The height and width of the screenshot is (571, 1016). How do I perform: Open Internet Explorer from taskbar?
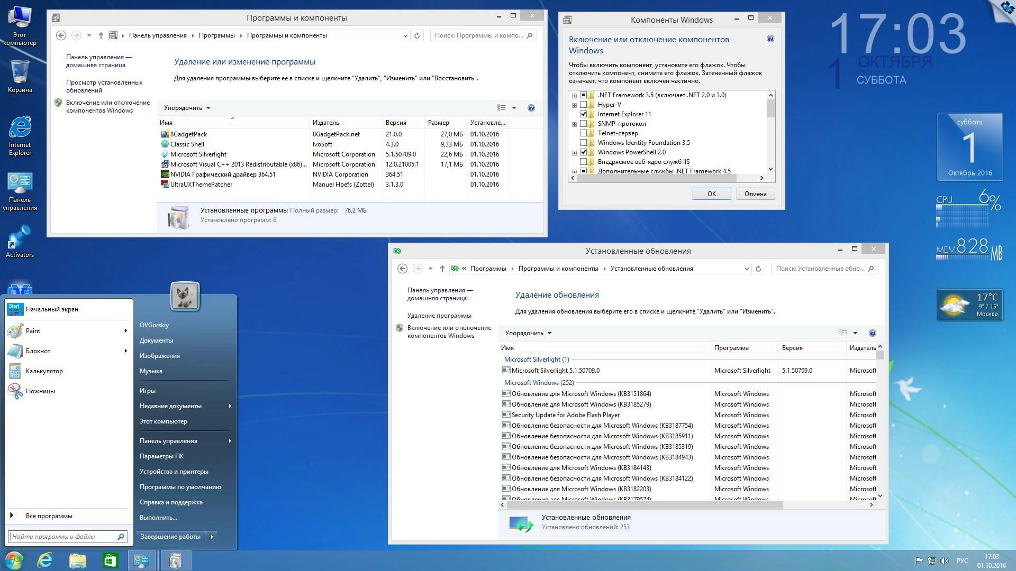tap(45, 560)
